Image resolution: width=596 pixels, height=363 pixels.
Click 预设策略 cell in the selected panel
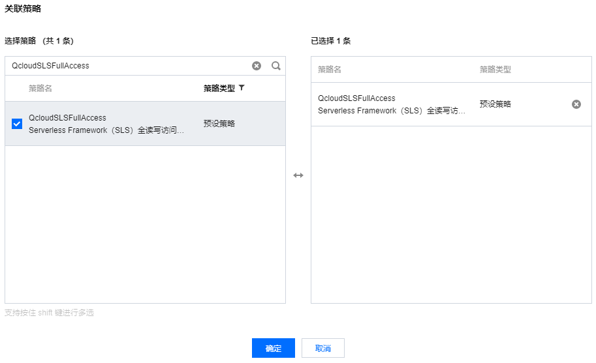495,104
